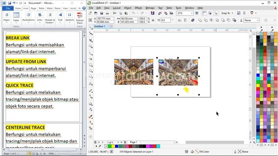Click the Word Text group button

tap(60, 17)
